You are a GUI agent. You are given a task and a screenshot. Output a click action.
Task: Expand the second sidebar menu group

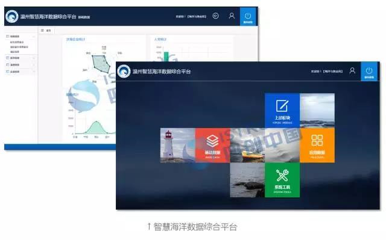pyautogui.click(x=20, y=58)
